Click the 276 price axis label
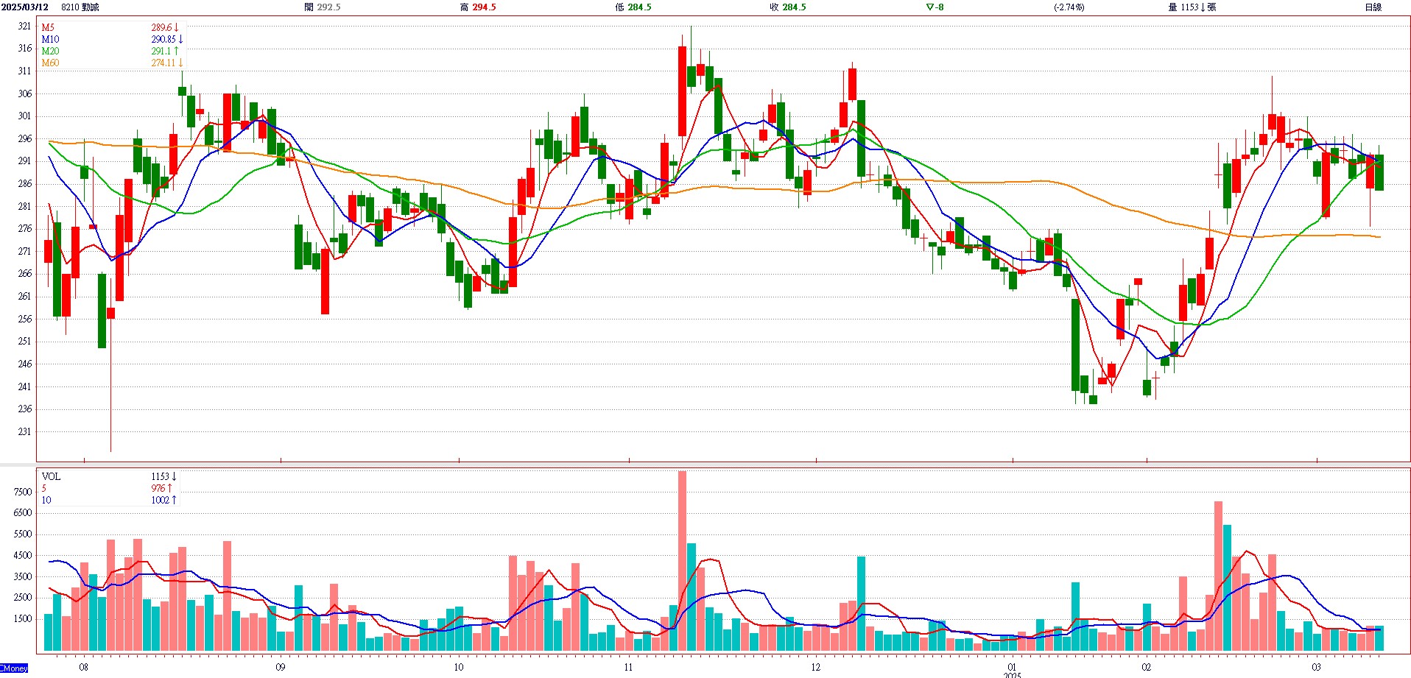 tap(25, 228)
